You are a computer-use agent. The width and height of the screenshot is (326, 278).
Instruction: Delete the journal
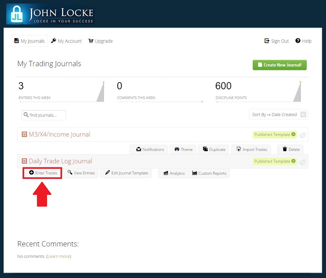tap(291, 149)
